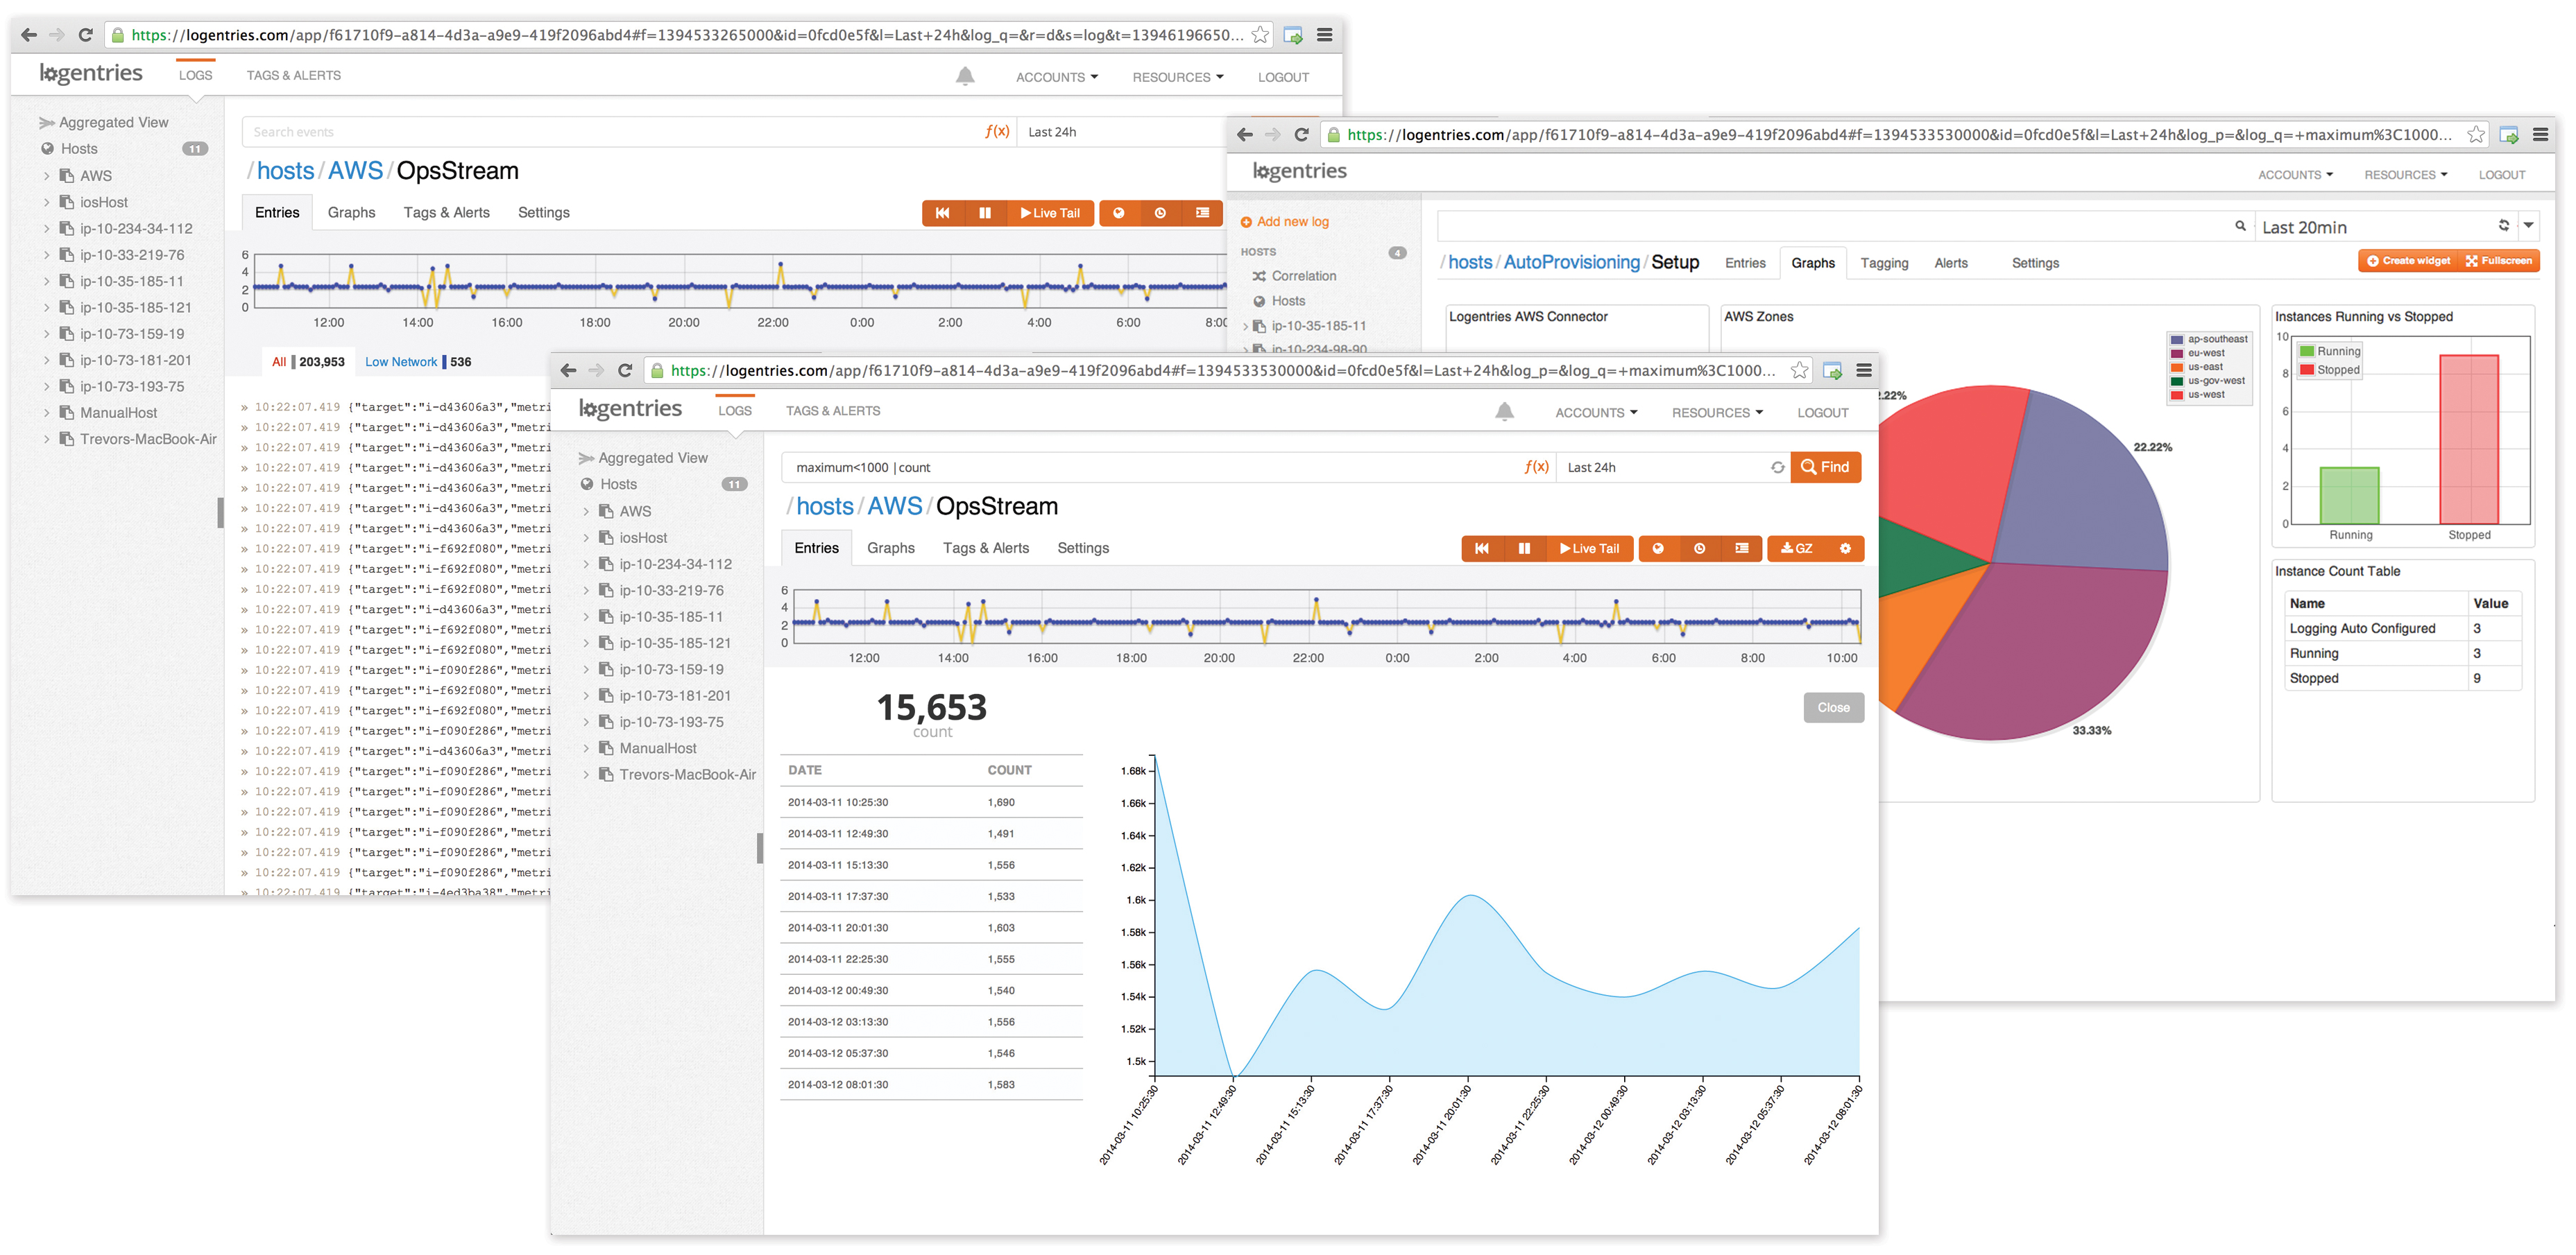Click the GZ download button
Image resolution: width=2576 pixels, height=1255 pixels.
click(1797, 548)
